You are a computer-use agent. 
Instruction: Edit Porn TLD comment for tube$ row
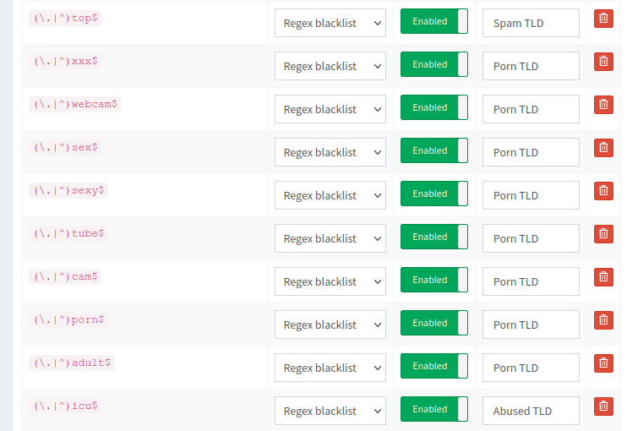pos(531,238)
